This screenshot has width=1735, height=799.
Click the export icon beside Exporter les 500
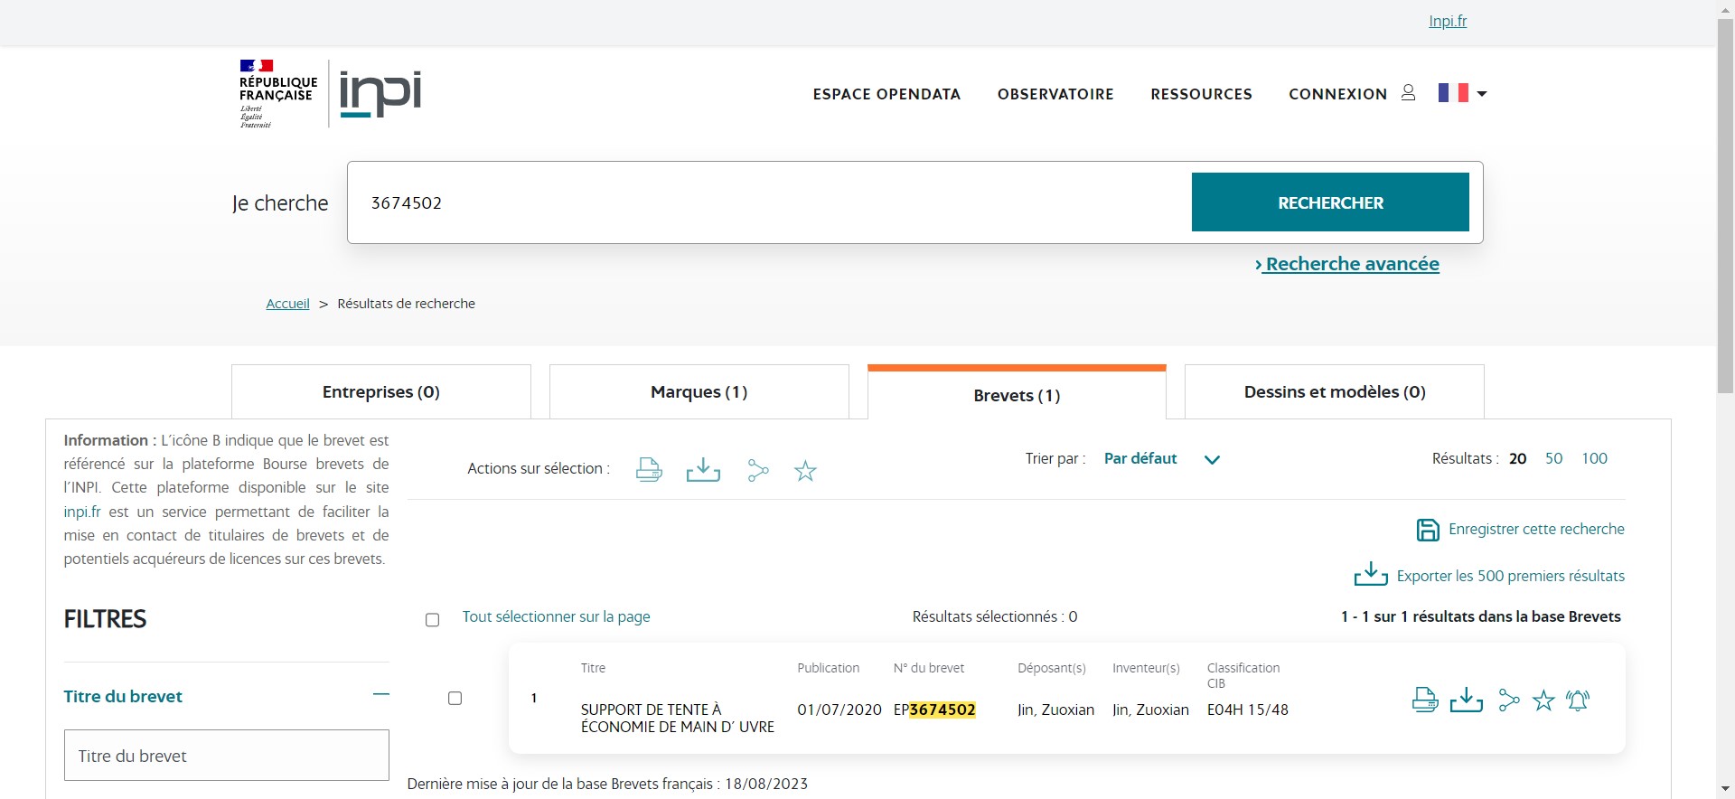click(1371, 574)
